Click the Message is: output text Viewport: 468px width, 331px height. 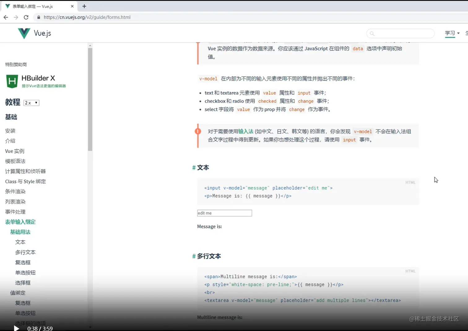click(x=210, y=227)
